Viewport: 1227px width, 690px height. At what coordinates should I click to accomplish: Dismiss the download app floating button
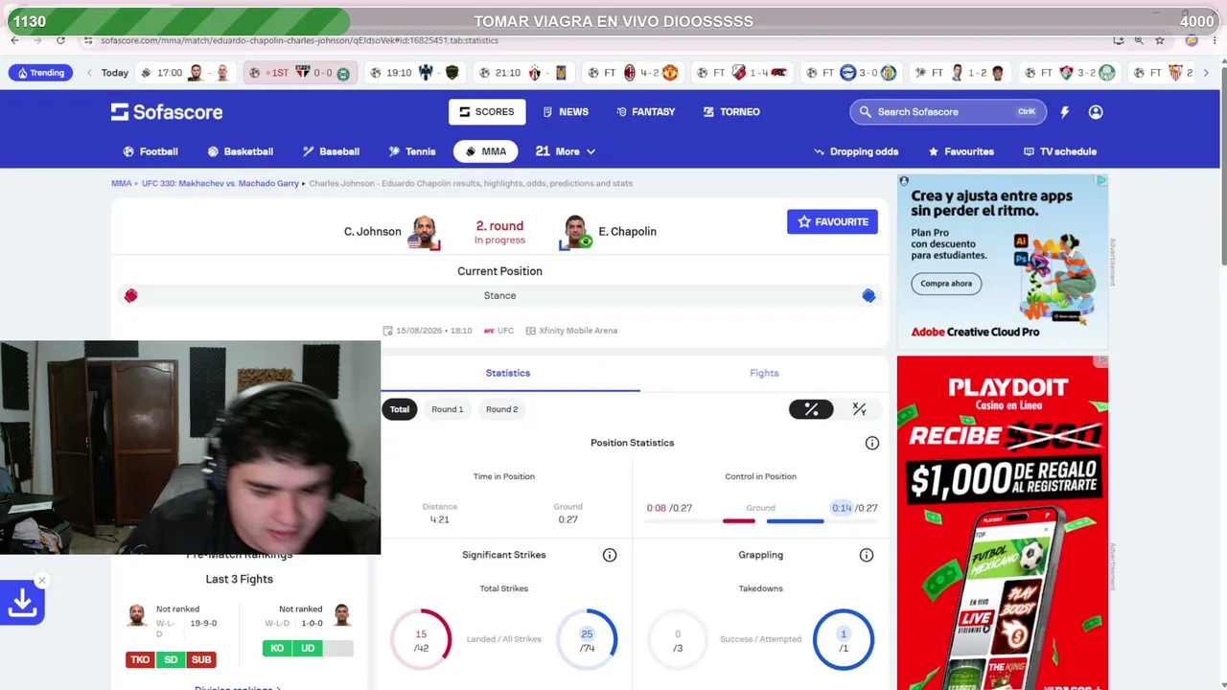pyautogui.click(x=41, y=581)
